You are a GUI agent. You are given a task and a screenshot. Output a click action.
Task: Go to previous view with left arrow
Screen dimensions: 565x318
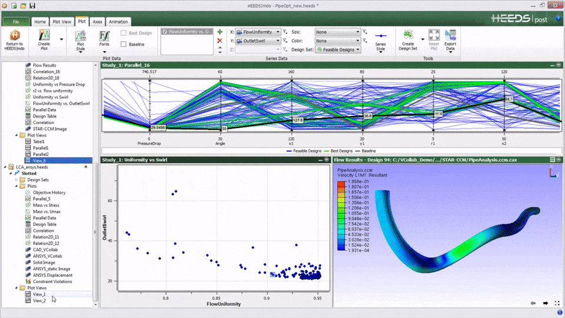533,303
